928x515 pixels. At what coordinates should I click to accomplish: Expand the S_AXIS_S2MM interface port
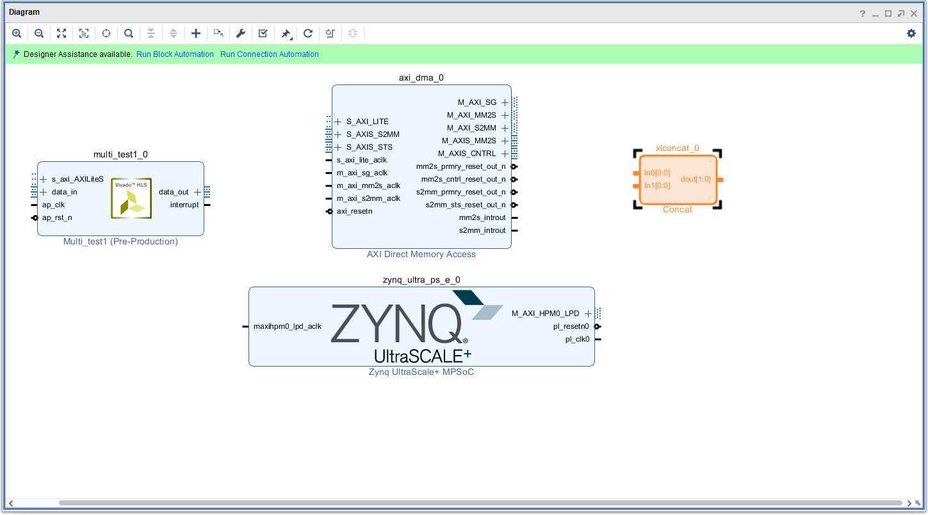pos(338,134)
